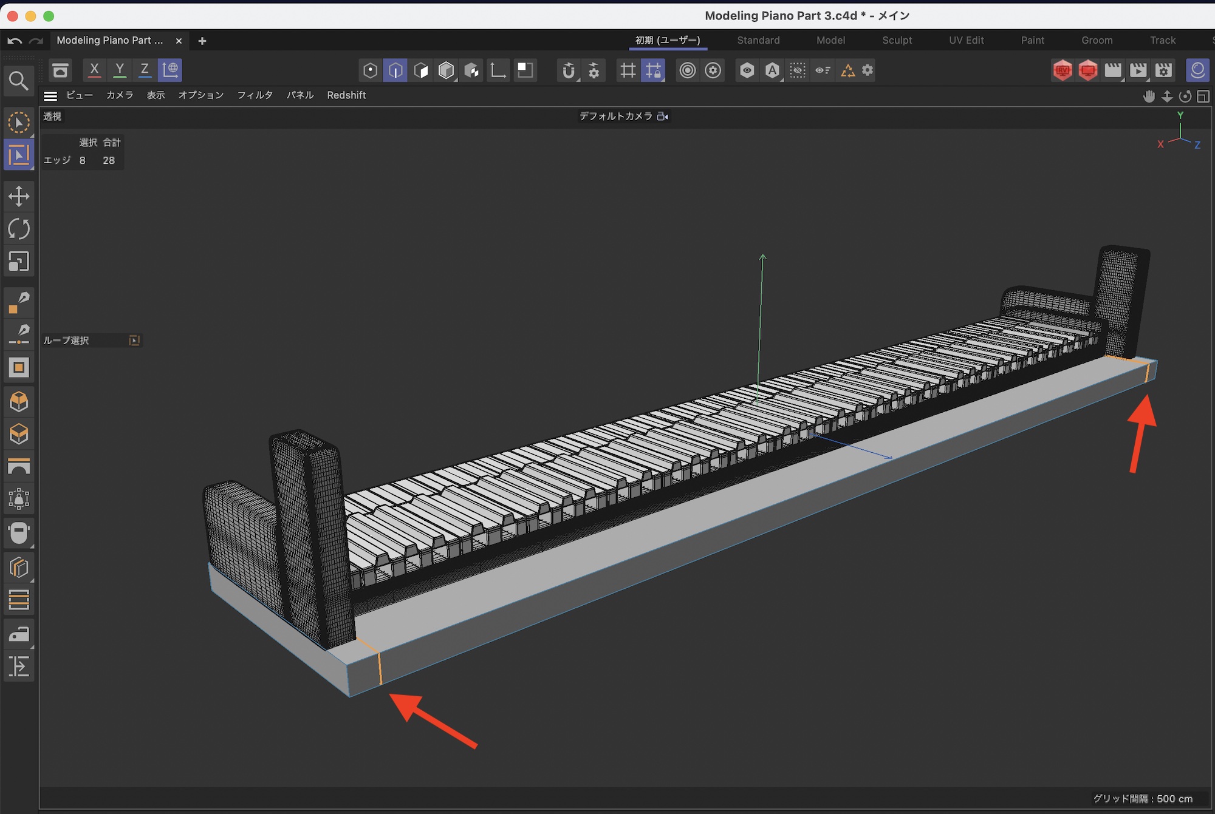Select the Rotate tool
The image size is (1215, 814).
pyautogui.click(x=19, y=229)
